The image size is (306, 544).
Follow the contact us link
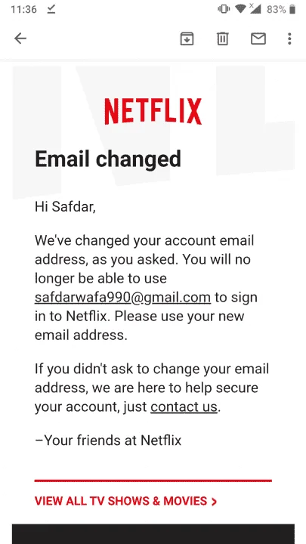184,407
